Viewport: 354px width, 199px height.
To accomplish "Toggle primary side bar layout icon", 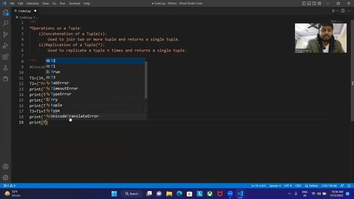I will coord(304,3).
